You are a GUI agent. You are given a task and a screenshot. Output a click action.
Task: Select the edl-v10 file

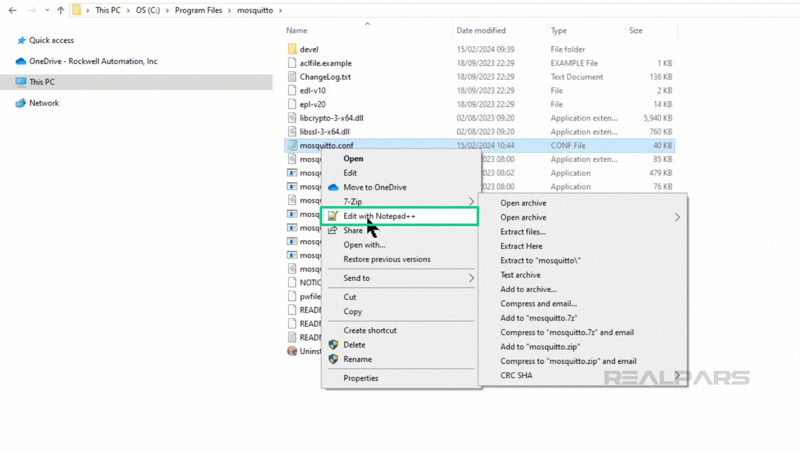pyautogui.click(x=312, y=90)
